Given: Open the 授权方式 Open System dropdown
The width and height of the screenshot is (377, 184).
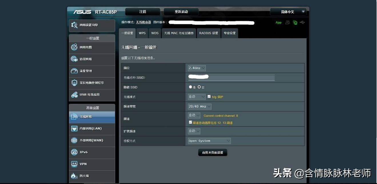Looking at the screenshot, I should 208,141.
